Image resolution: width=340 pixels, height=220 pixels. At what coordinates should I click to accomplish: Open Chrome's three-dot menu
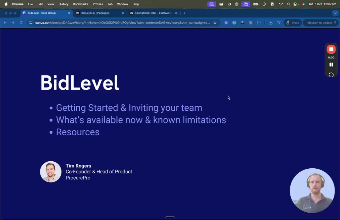pos(335,23)
